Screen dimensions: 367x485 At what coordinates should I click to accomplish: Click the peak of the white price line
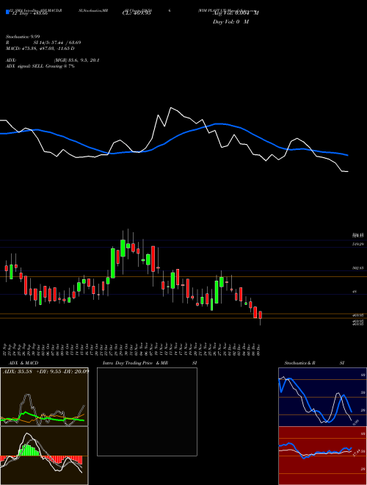coord(170,107)
